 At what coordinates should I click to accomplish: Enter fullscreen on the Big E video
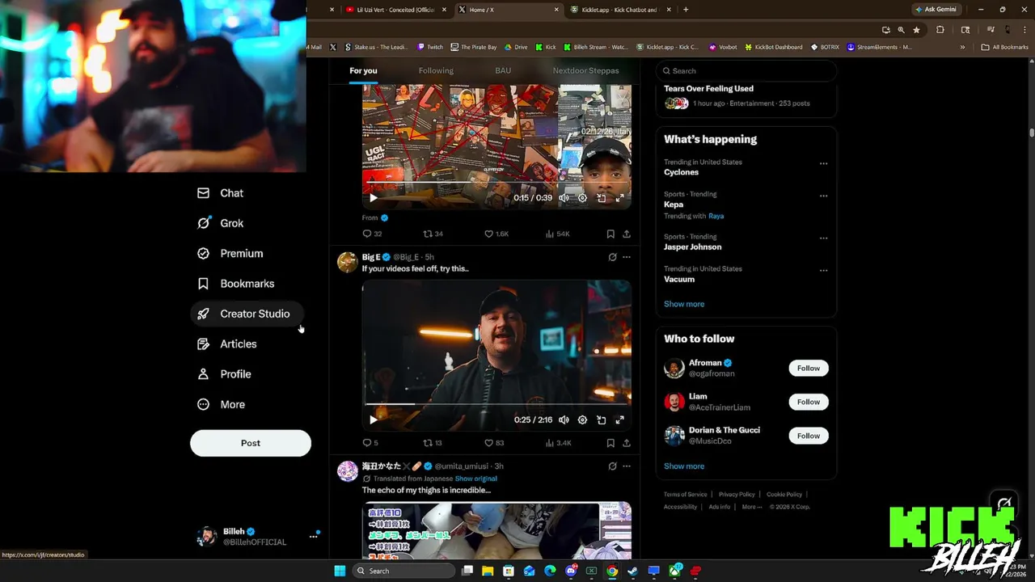click(x=620, y=420)
